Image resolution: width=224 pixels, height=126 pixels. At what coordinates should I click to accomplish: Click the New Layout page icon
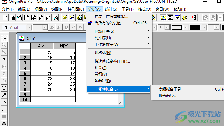[x=48, y=17]
